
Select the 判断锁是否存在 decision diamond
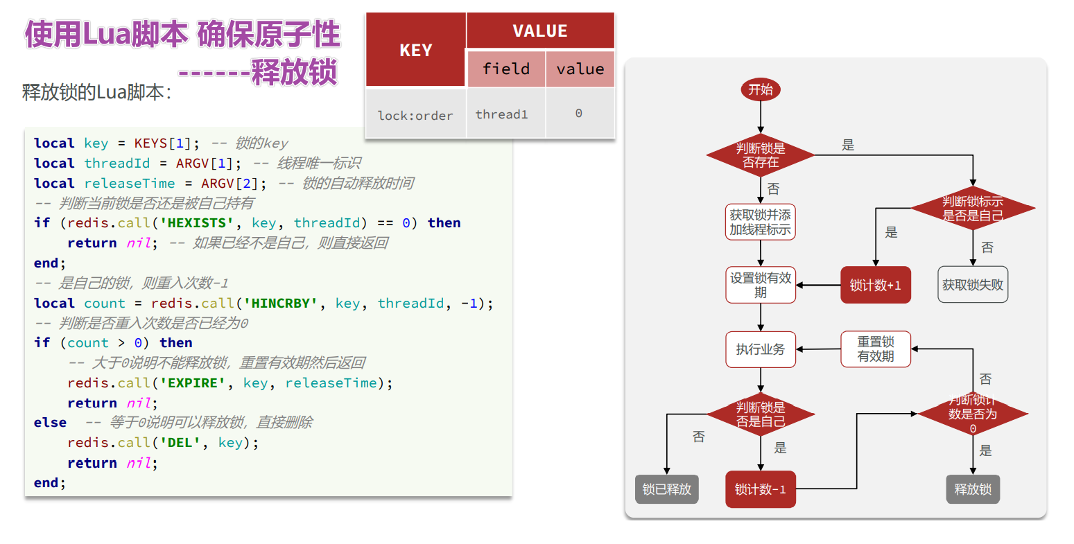click(761, 155)
